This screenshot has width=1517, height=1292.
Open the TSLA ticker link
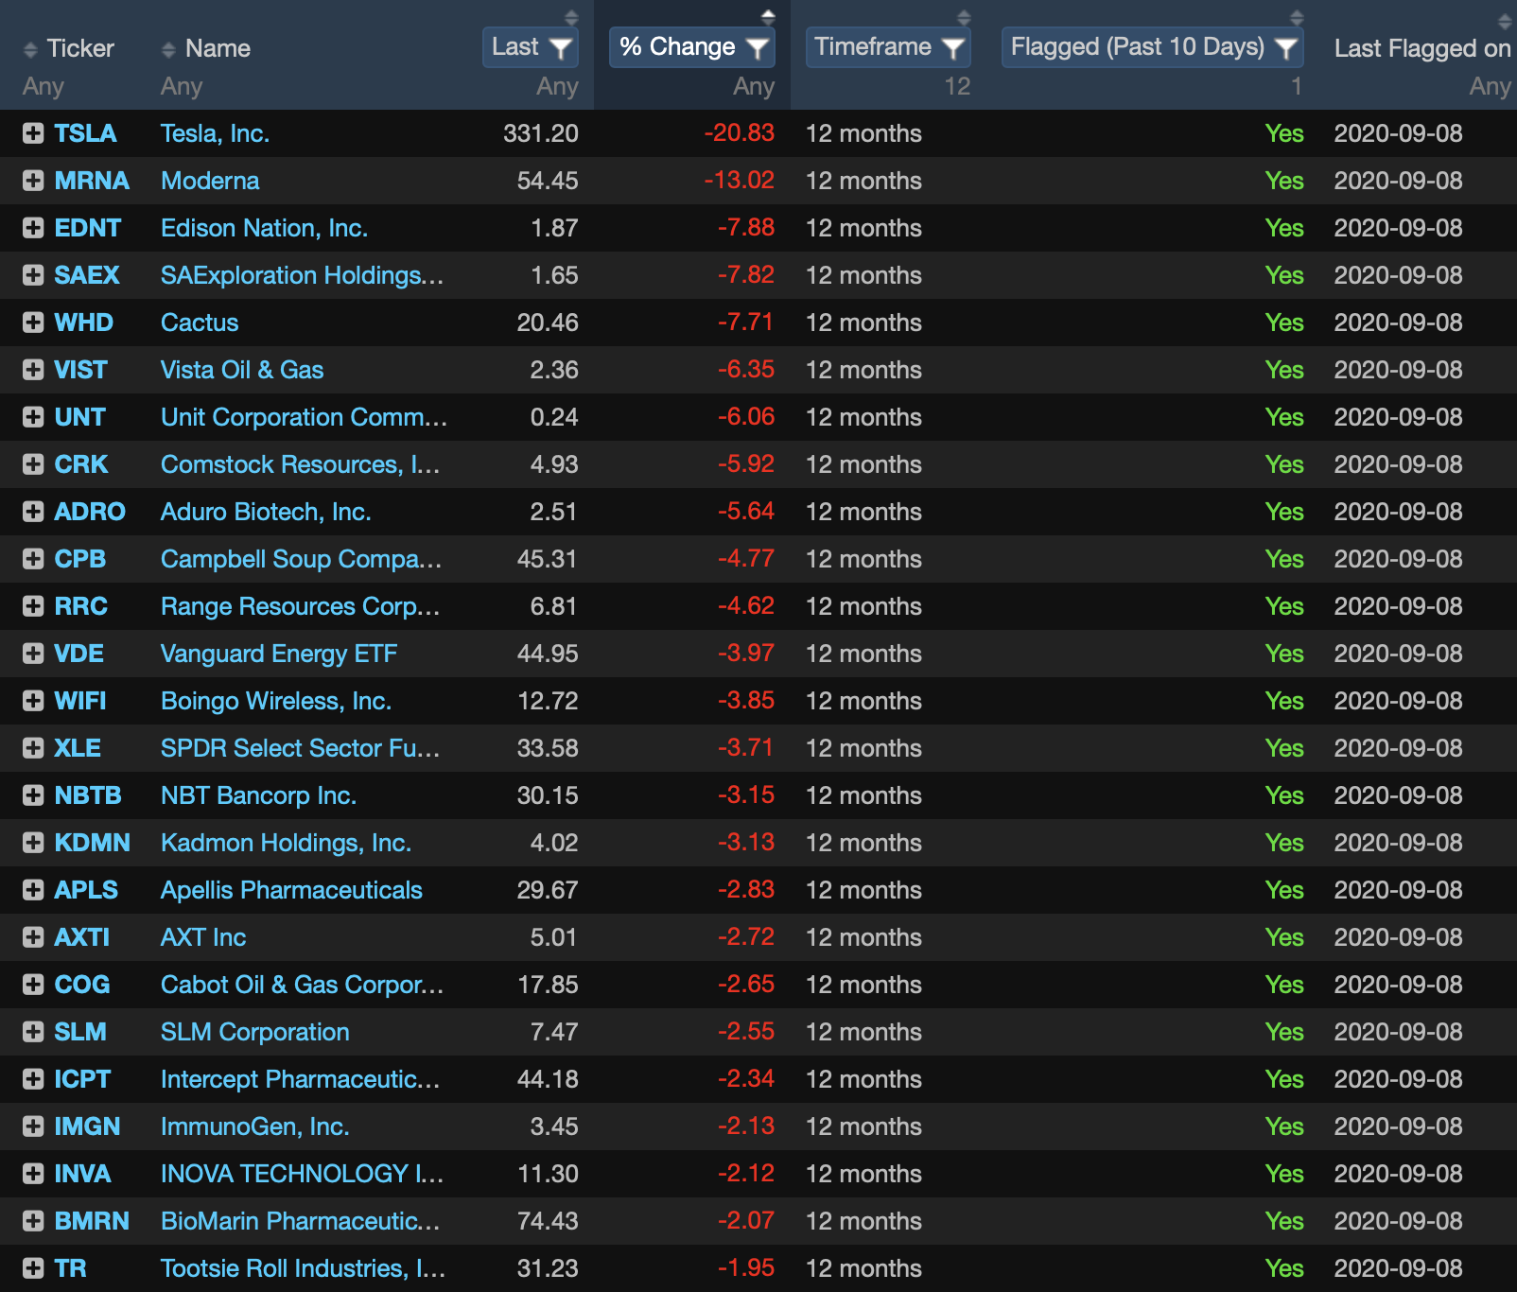click(x=85, y=133)
